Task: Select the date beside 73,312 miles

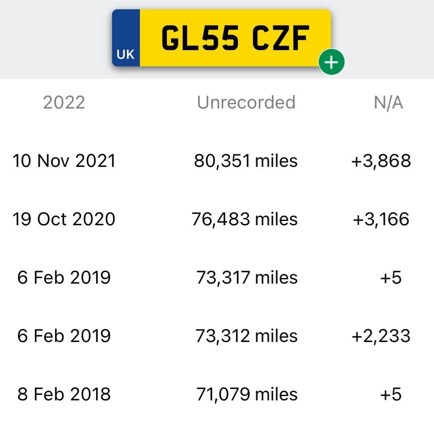Action: pyautogui.click(x=64, y=336)
